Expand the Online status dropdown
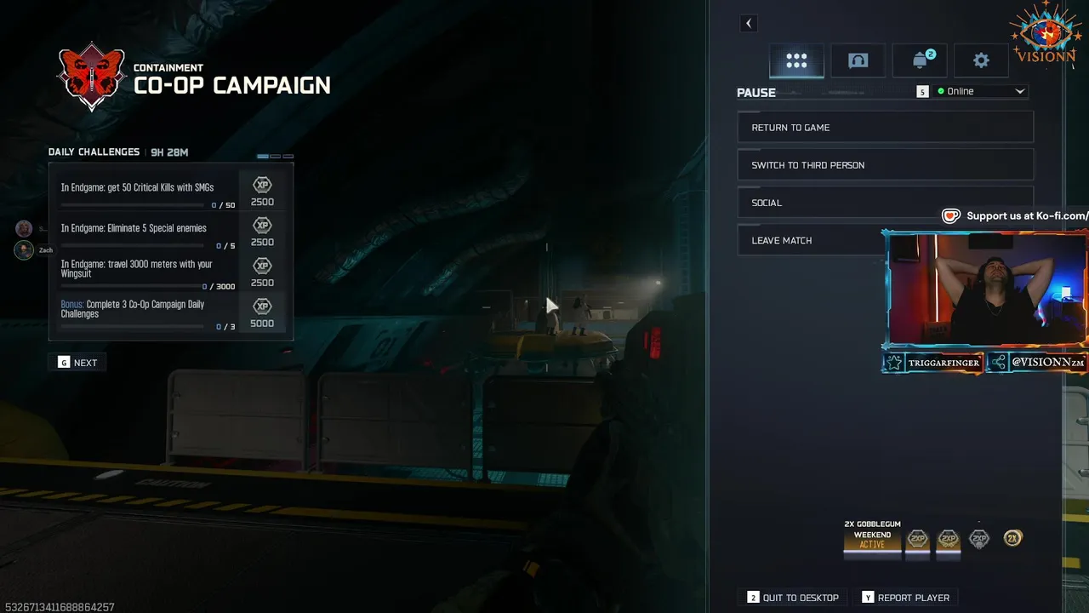This screenshot has width=1089, height=613. pos(982,91)
